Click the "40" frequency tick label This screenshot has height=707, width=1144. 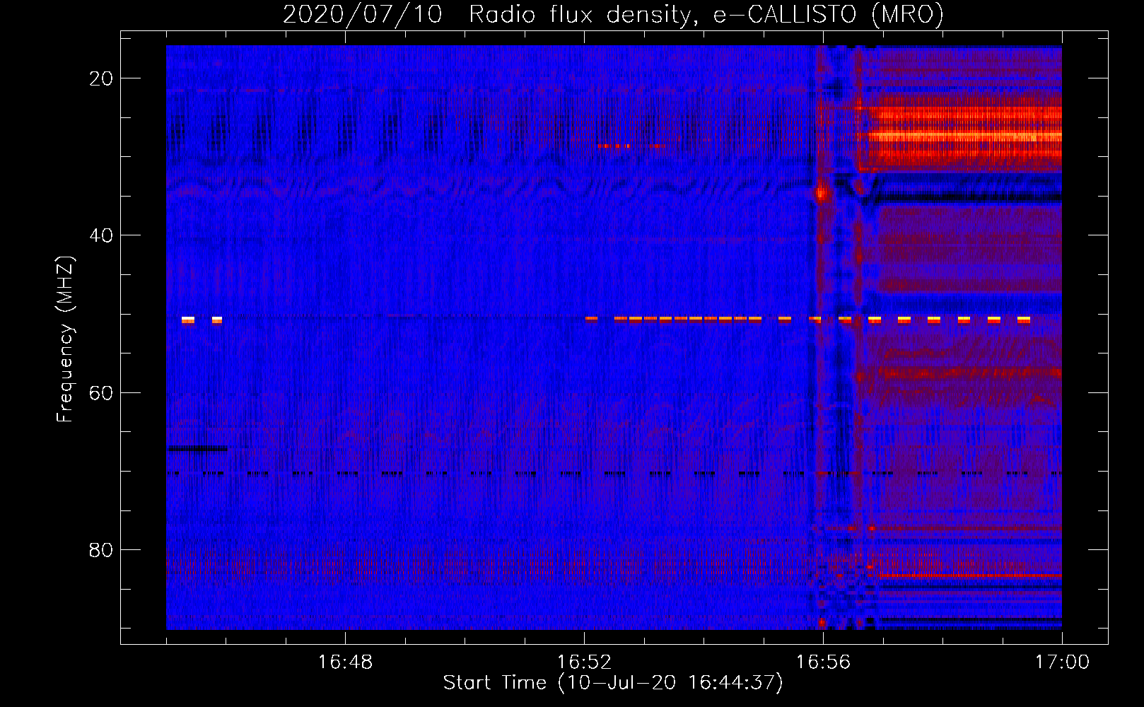tap(102, 235)
